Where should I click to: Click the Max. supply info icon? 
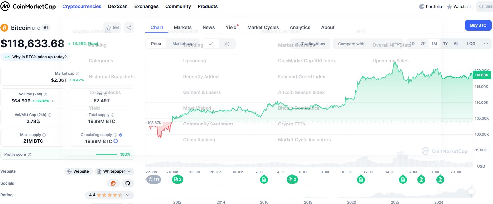pyautogui.click(x=44, y=135)
